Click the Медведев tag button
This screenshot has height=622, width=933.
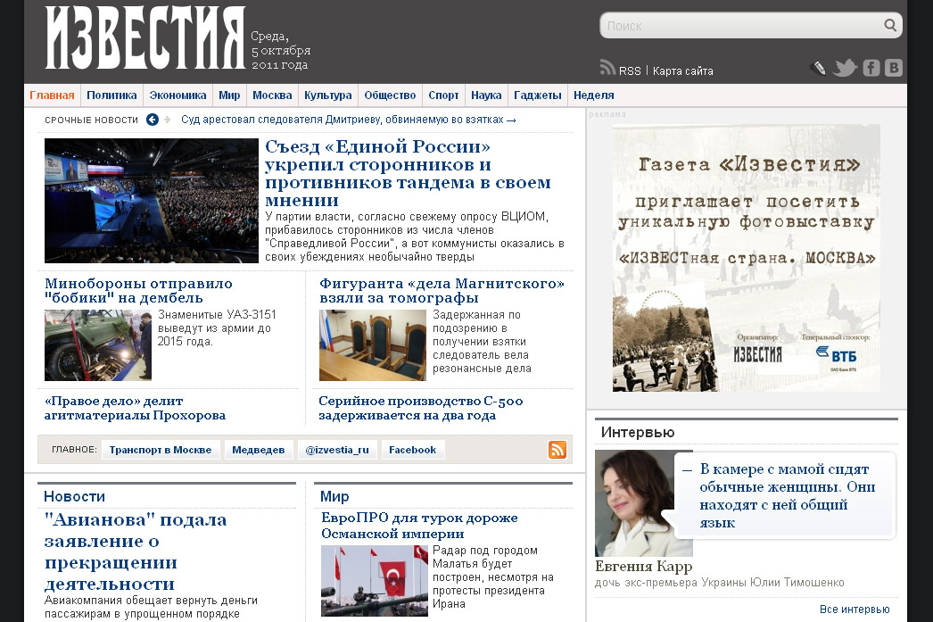[259, 450]
